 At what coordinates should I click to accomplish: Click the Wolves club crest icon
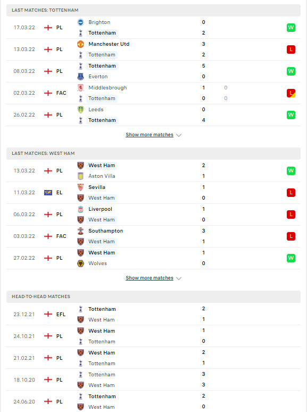81,263
